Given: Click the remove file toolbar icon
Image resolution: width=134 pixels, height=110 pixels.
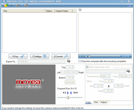Looking at the screenshot, I should [x=26, y=5].
